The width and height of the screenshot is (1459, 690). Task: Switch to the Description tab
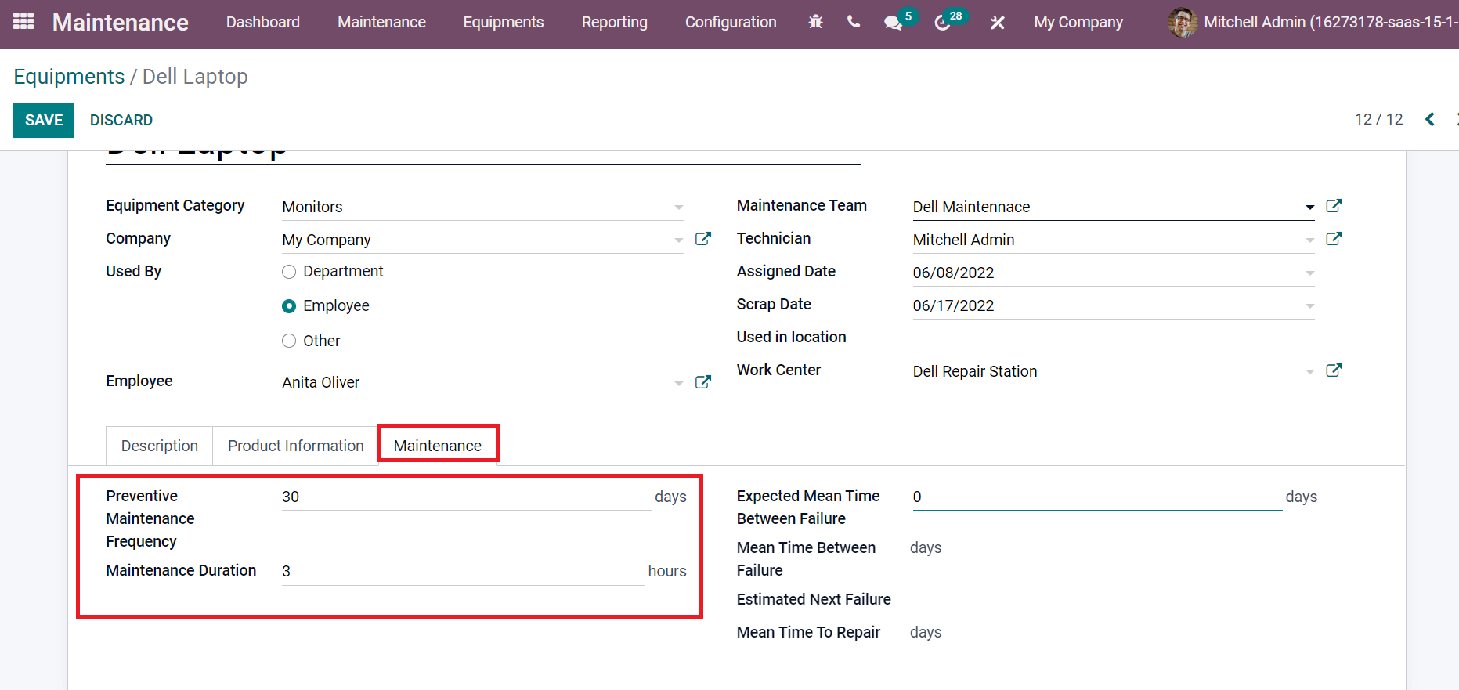160,446
